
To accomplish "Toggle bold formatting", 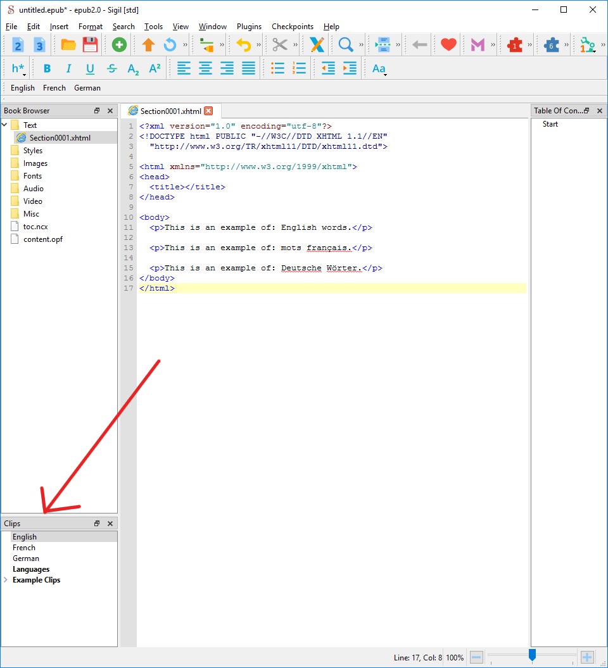I will pos(47,68).
